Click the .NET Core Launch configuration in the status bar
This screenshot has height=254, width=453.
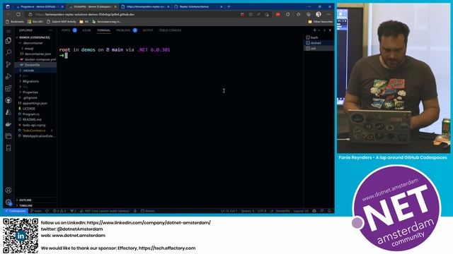tap(104, 211)
